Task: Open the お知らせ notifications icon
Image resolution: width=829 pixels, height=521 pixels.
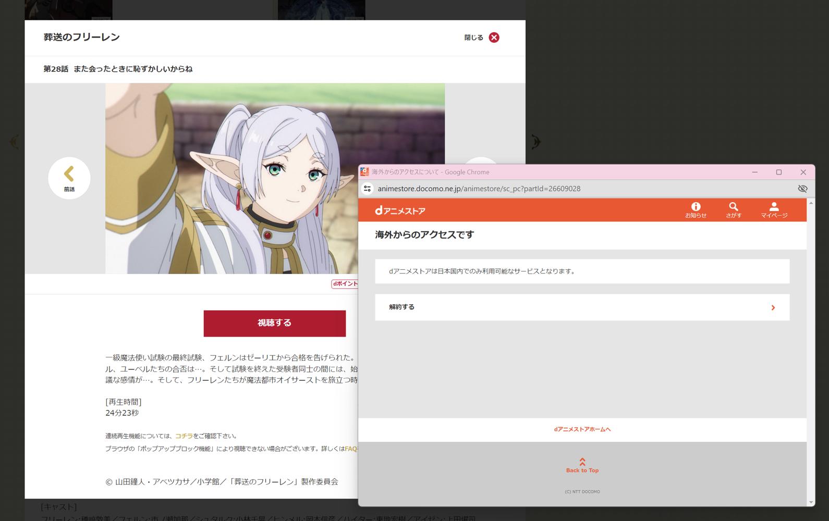Action: click(696, 210)
